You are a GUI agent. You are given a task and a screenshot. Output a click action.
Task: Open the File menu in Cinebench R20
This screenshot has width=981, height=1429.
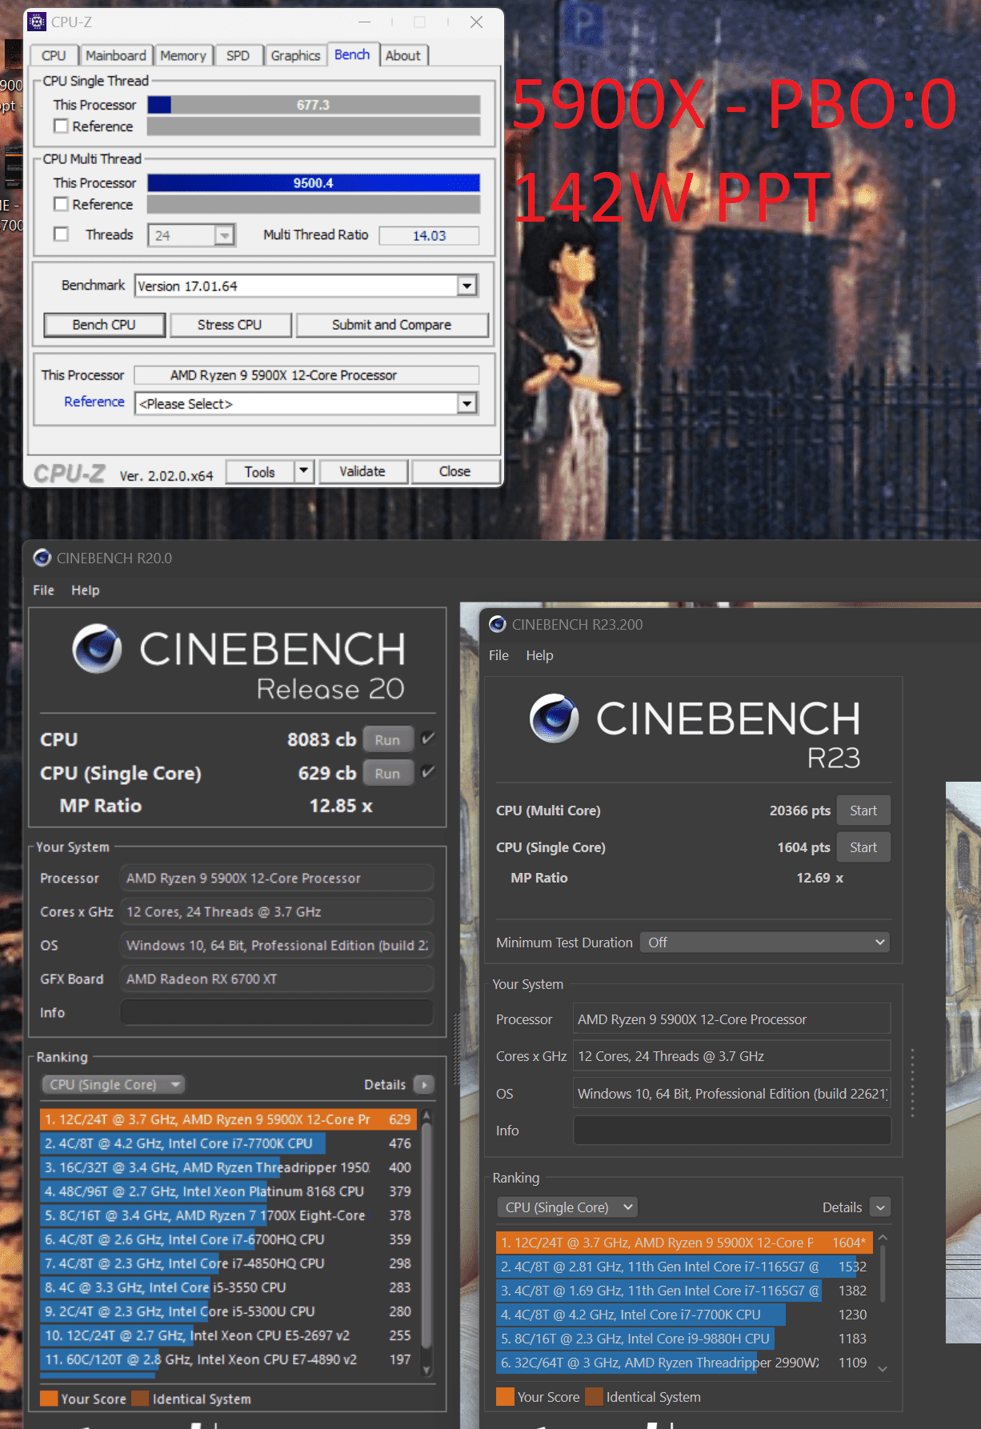coord(43,590)
